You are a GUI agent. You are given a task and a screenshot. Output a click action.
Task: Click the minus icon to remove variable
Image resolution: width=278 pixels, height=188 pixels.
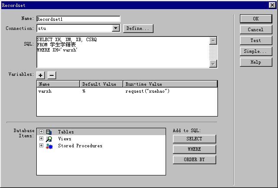pyautogui.click(x=51, y=75)
